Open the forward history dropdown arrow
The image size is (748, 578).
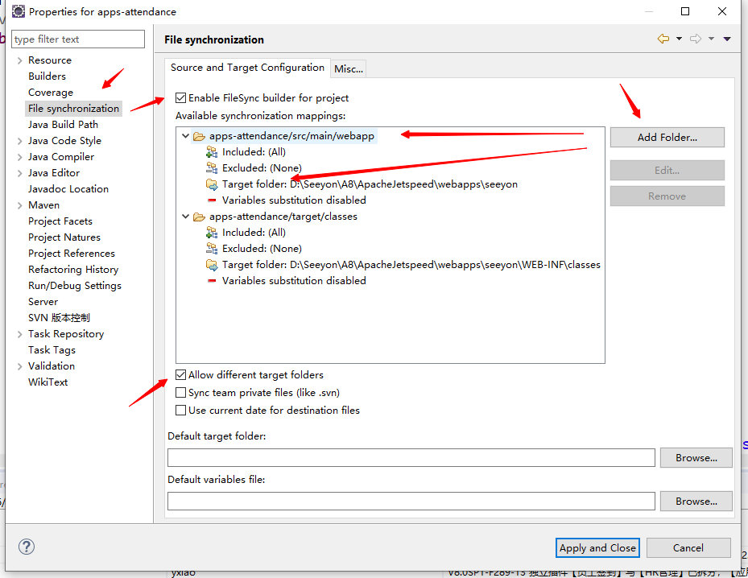pyautogui.click(x=711, y=39)
